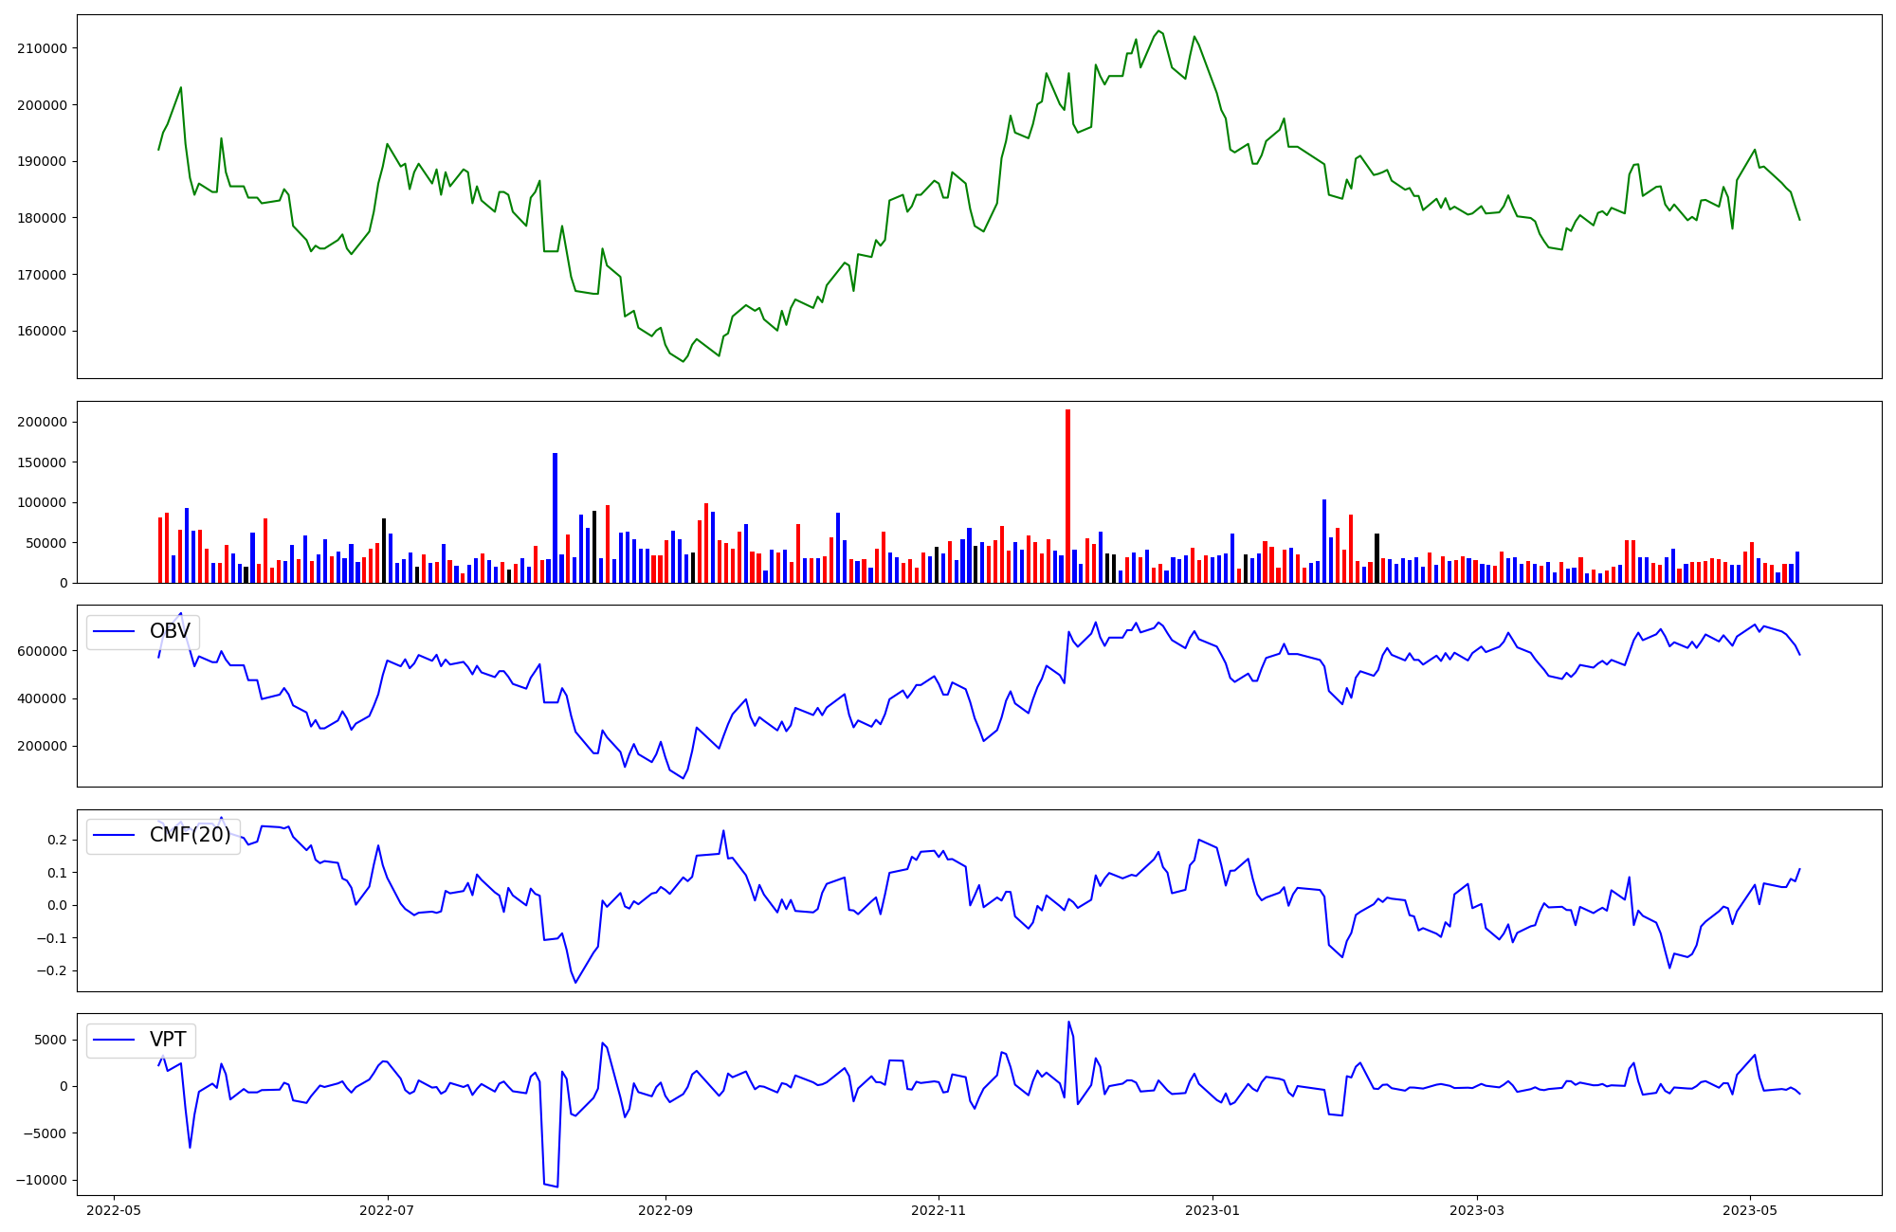Click the highest spike in VPT chart
The height and width of the screenshot is (1232, 1896).
coord(1067,1022)
